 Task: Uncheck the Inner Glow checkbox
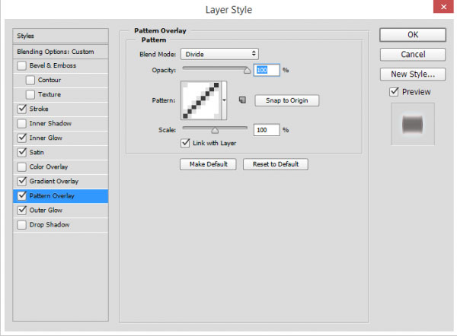(x=21, y=138)
